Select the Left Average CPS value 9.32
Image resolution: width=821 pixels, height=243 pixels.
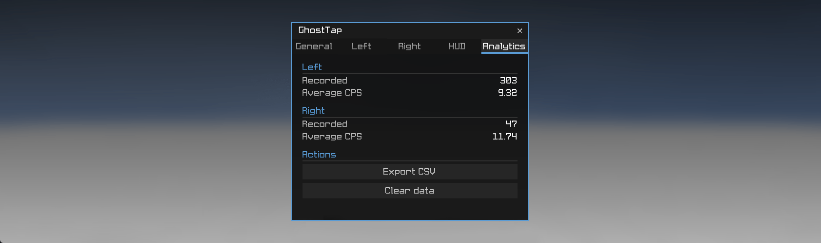[508, 93]
